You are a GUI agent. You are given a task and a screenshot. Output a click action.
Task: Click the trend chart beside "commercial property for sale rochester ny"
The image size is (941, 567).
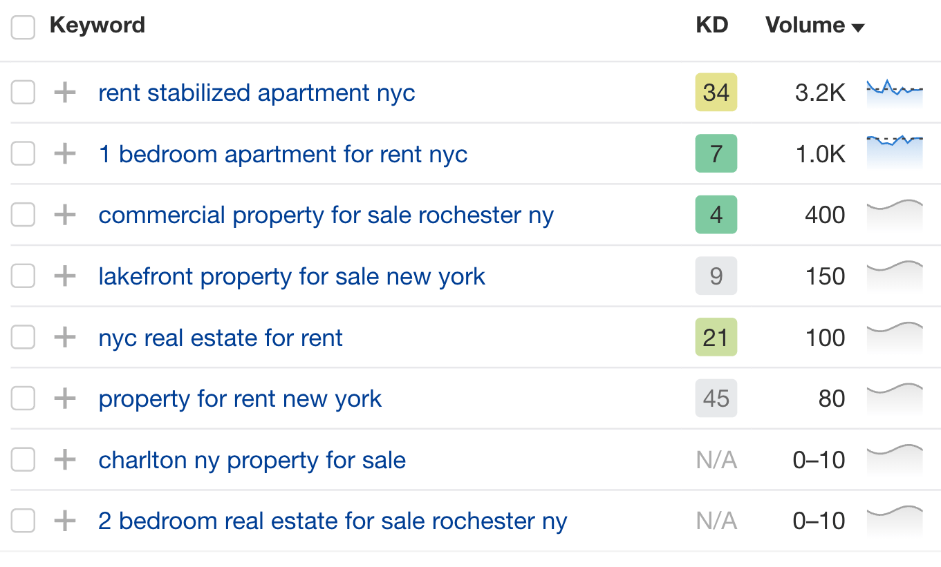coord(895,215)
